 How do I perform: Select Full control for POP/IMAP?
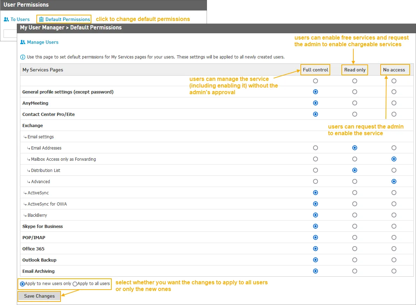click(x=315, y=237)
